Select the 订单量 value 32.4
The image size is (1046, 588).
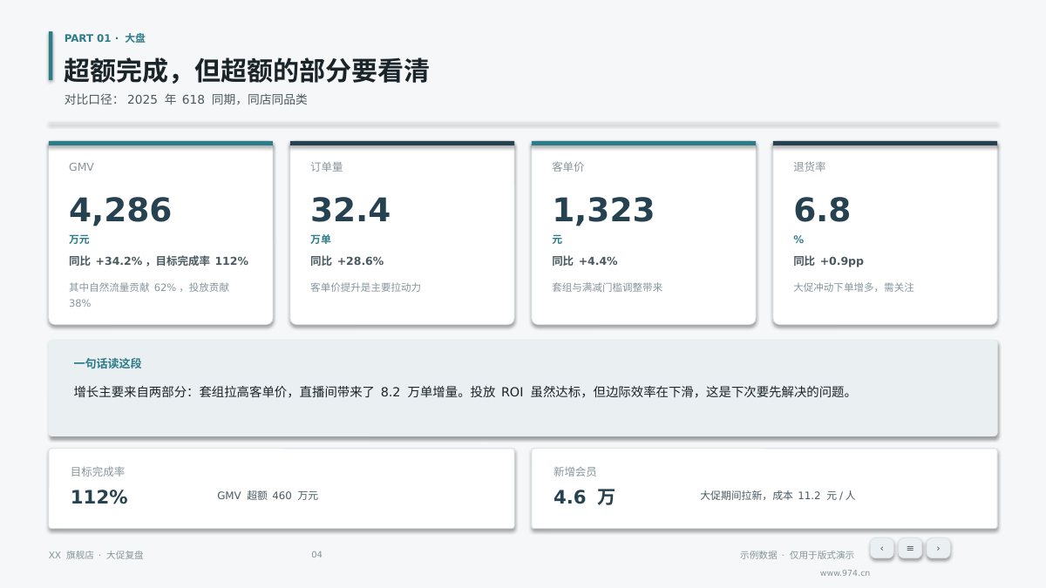point(350,211)
